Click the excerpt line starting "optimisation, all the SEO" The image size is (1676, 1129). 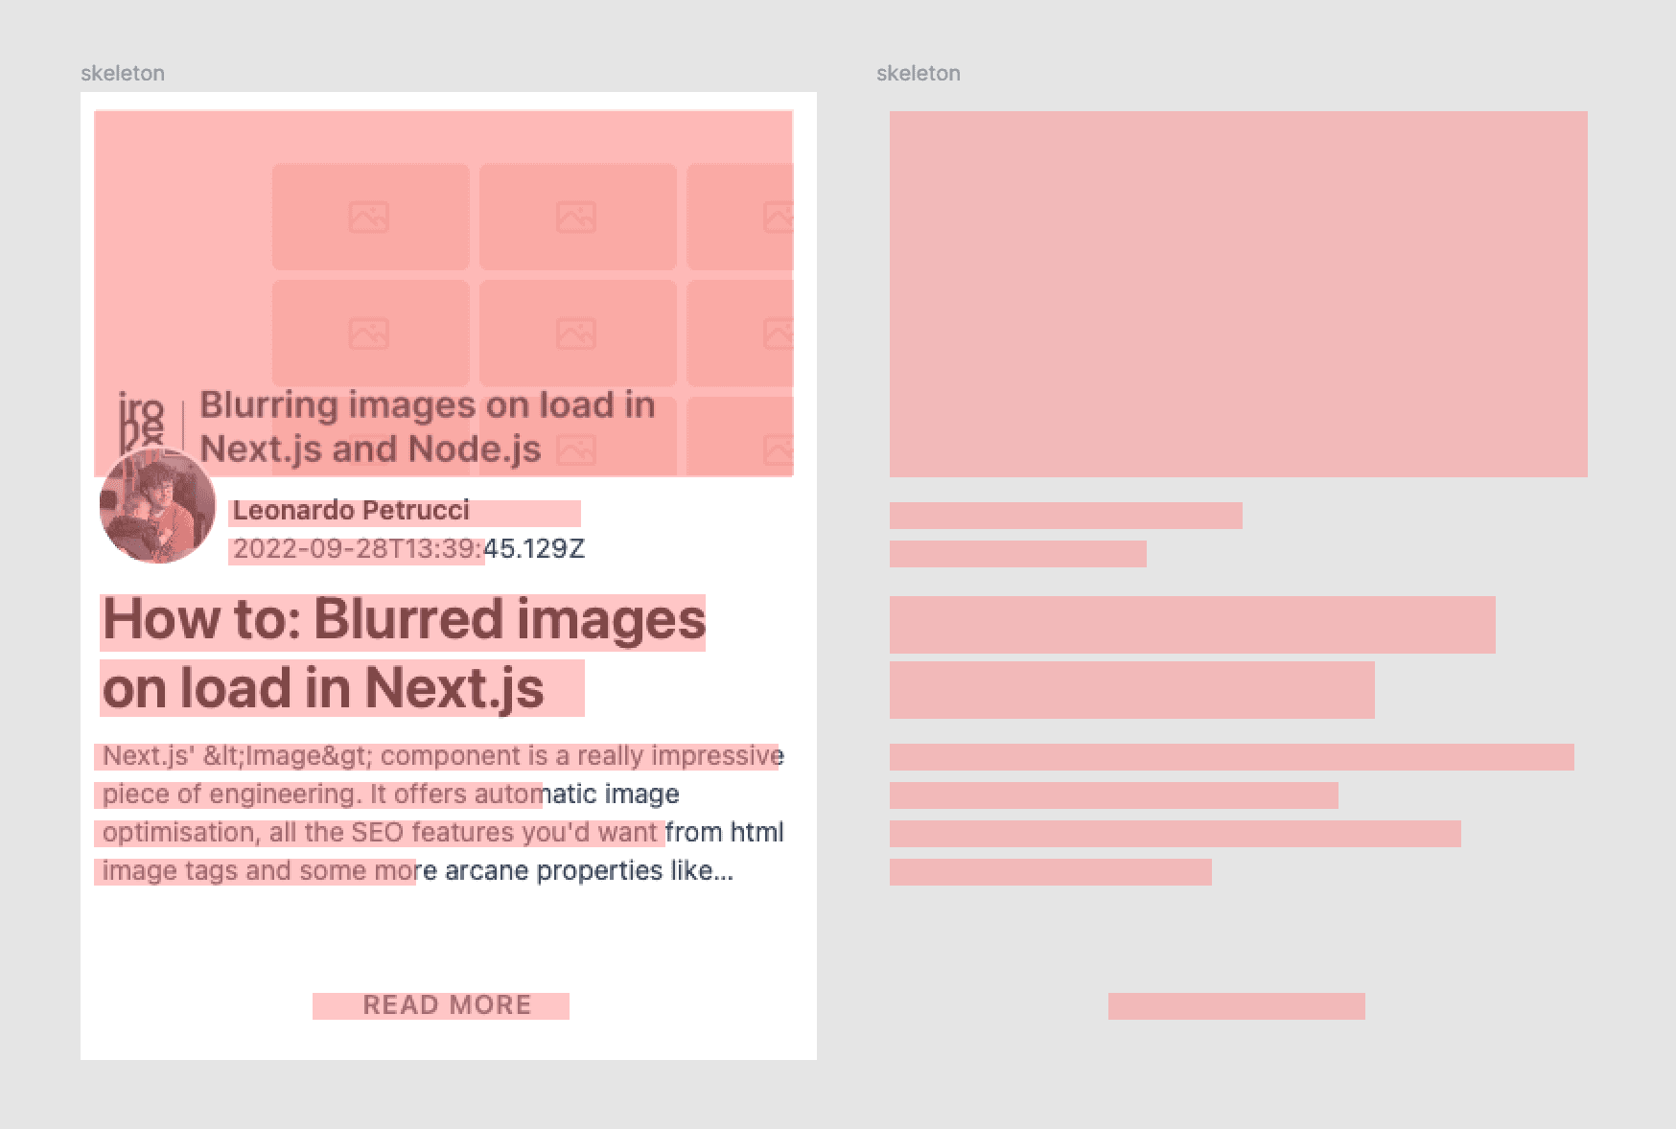pyautogui.click(x=443, y=832)
